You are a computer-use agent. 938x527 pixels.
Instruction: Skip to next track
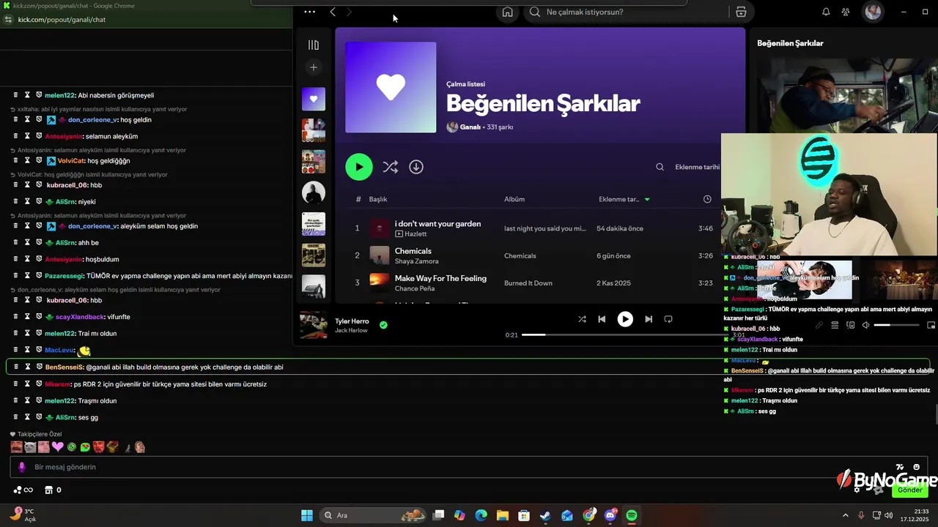649,319
